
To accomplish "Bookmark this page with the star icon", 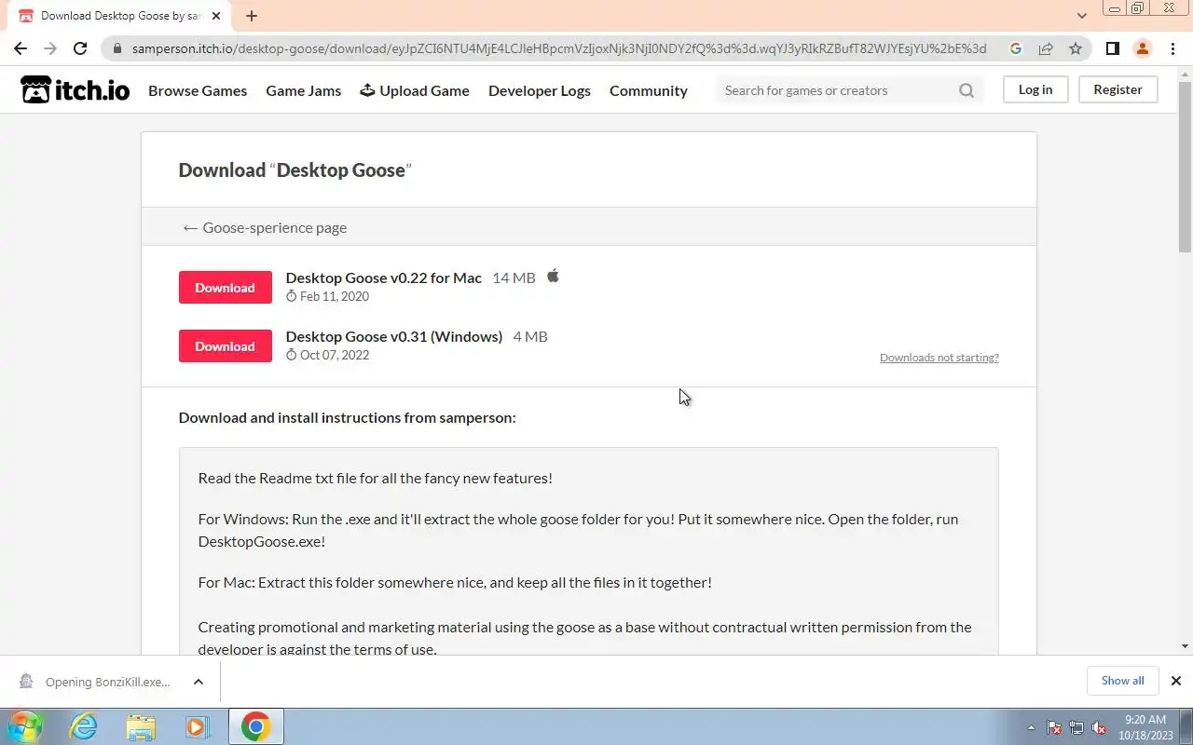I will (1076, 48).
